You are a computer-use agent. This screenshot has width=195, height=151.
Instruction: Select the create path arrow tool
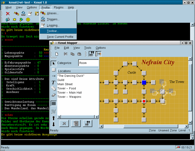54,76
